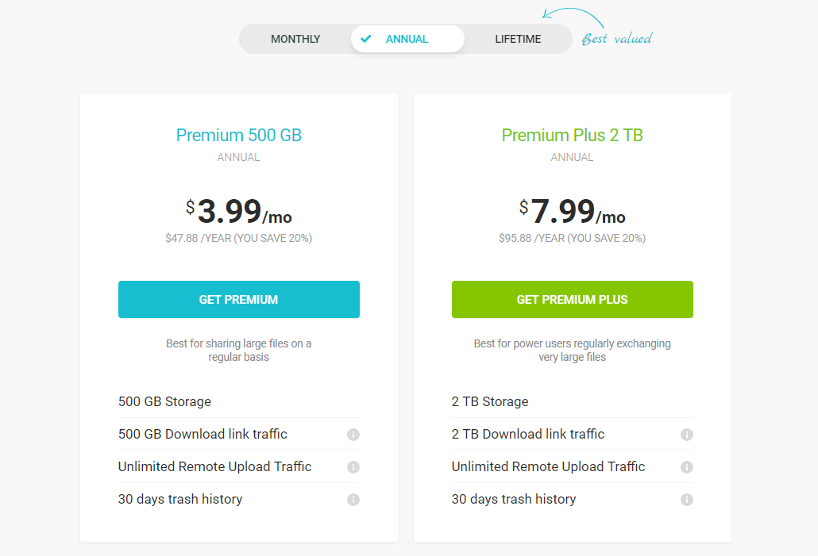Click info icon beside 2 TB Download link traffic
The height and width of the screenshot is (556, 818).
click(687, 435)
